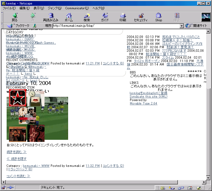This screenshot has width=212, height=191.
Task: Open the kemumaki - MOVIE category link
Action: pyautogui.click(x=20, y=46)
